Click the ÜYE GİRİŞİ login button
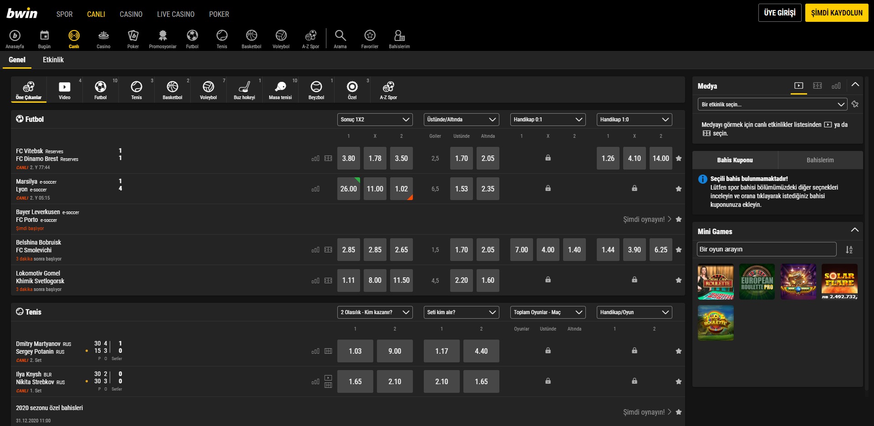 pyautogui.click(x=780, y=13)
